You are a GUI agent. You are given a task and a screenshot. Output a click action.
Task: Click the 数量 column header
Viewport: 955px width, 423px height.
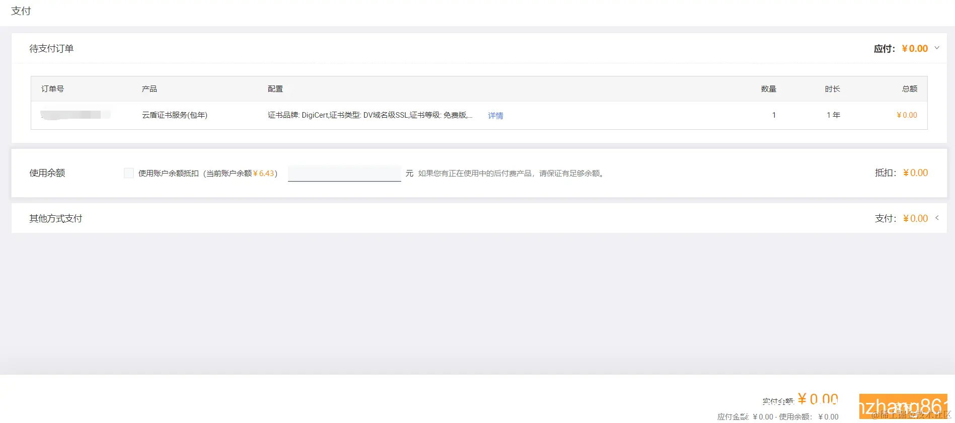[x=768, y=89]
